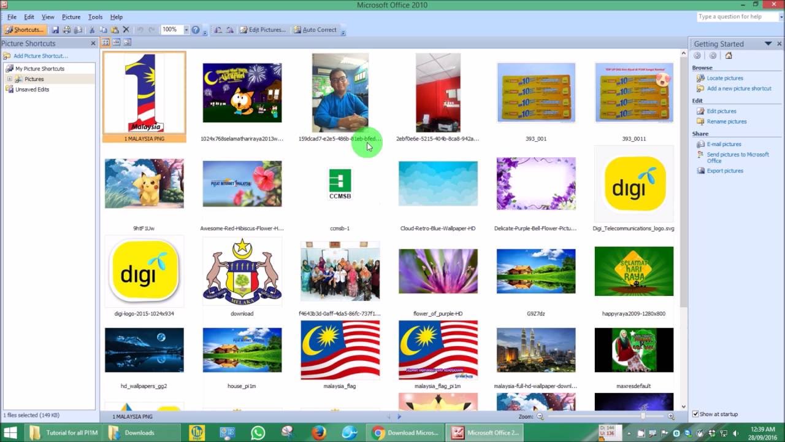Select the 1 MALAYSIA PNG thumbnail
Screen dimensions: 785x442
144,97
